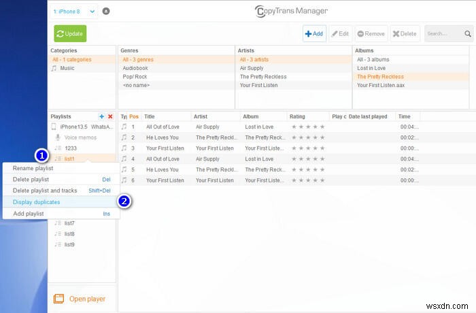
Task: Select All - 3 genres
Action: tap(176, 60)
